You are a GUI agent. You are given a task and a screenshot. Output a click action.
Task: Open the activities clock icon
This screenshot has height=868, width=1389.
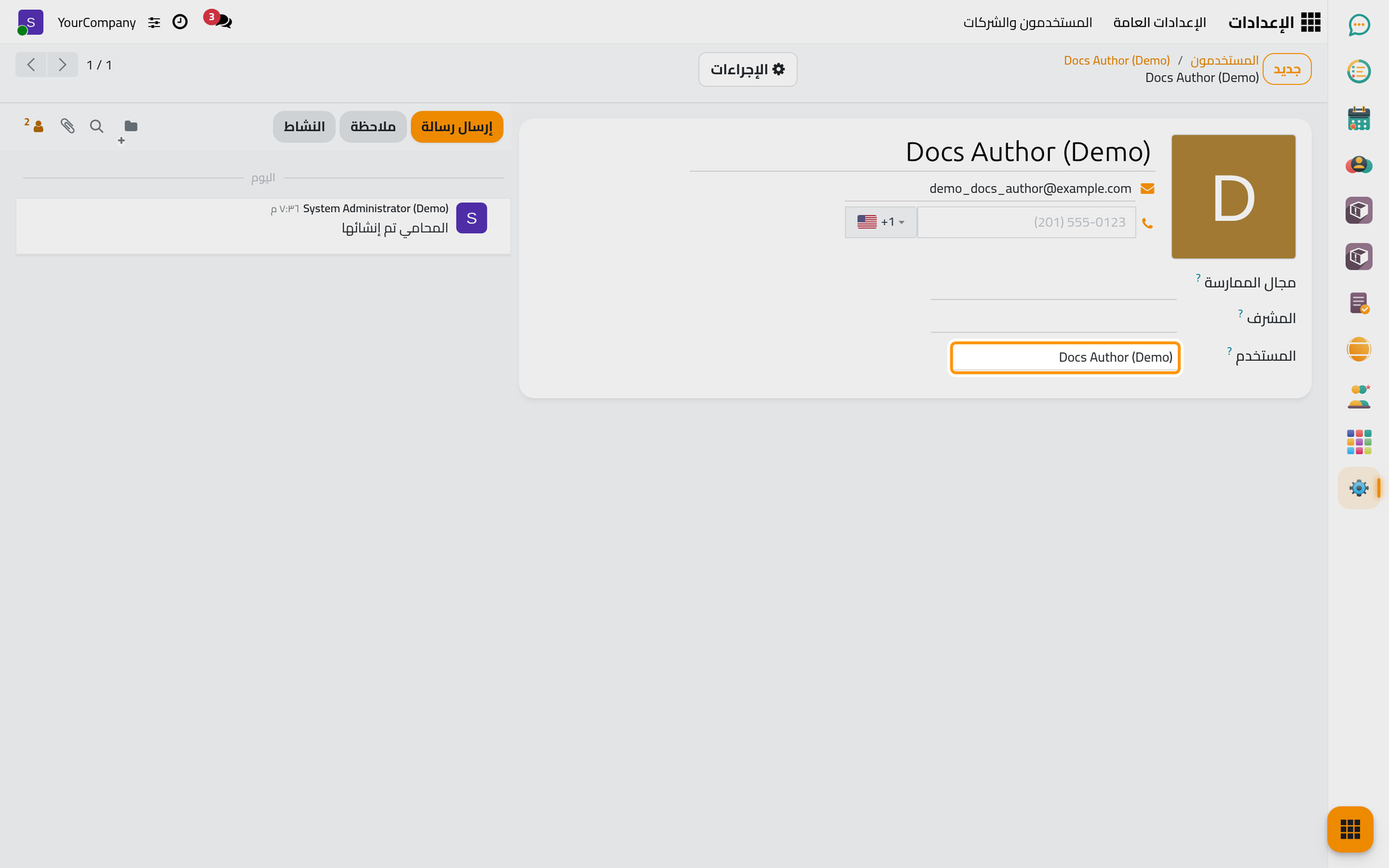tap(180, 22)
